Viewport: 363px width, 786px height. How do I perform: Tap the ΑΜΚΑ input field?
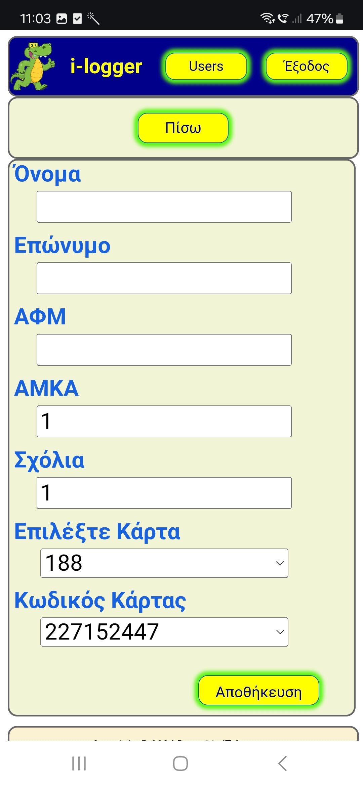(164, 421)
